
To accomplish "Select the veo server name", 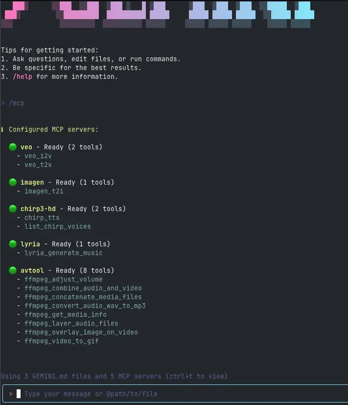I will point(26,147).
